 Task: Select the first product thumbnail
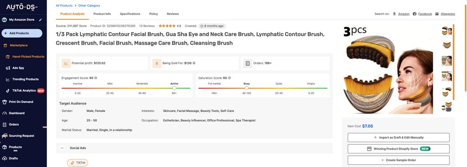tap(447, 31)
